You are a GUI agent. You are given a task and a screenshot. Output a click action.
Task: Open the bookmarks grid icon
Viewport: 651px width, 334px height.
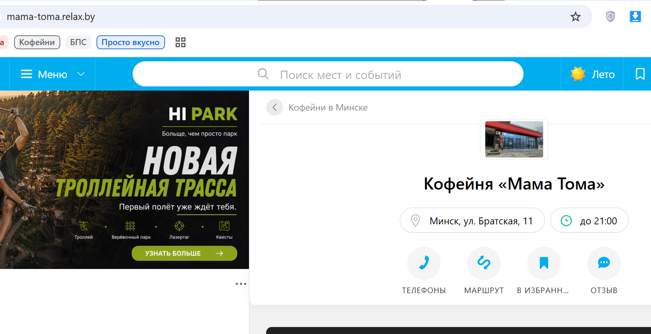click(181, 42)
